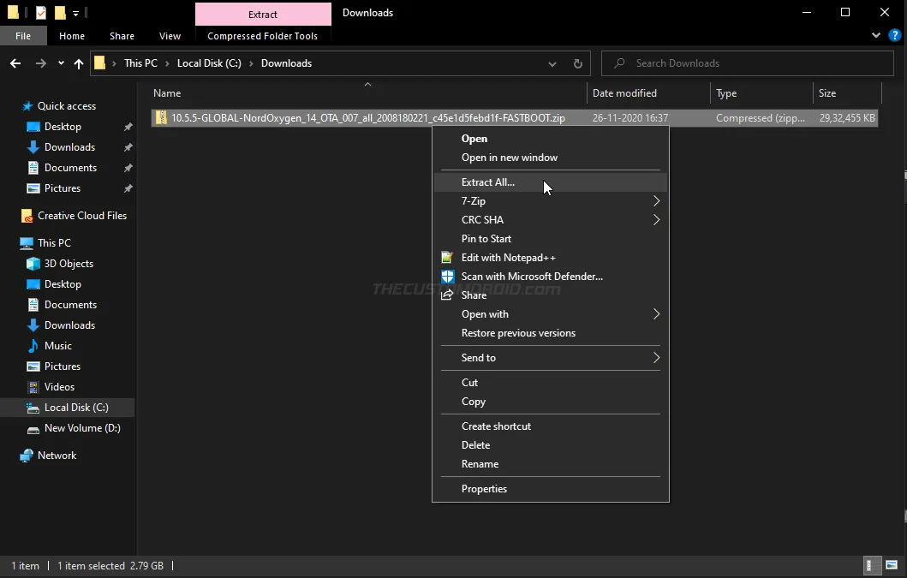The width and height of the screenshot is (907, 578).
Task: Switch to thumbnail view via the status bar icon
Action: [x=893, y=565]
